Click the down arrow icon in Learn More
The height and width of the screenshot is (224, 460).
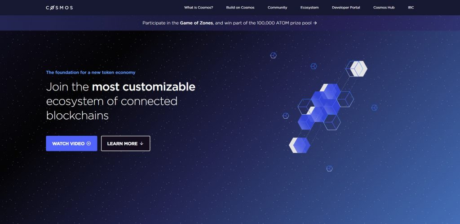[x=142, y=143]
